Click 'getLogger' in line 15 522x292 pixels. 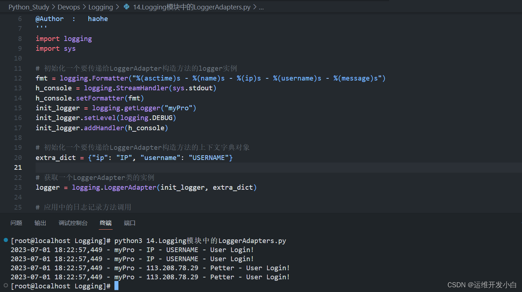tap(142, 108)
